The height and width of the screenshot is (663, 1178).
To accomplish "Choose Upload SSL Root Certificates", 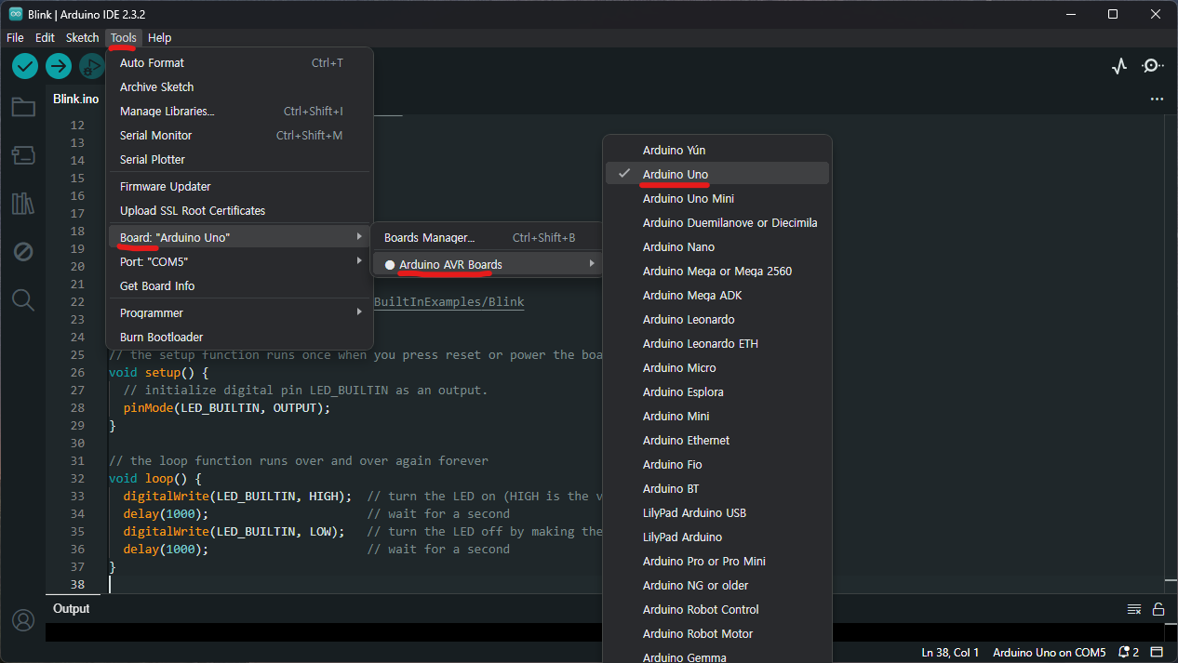I will pos(240,210).
